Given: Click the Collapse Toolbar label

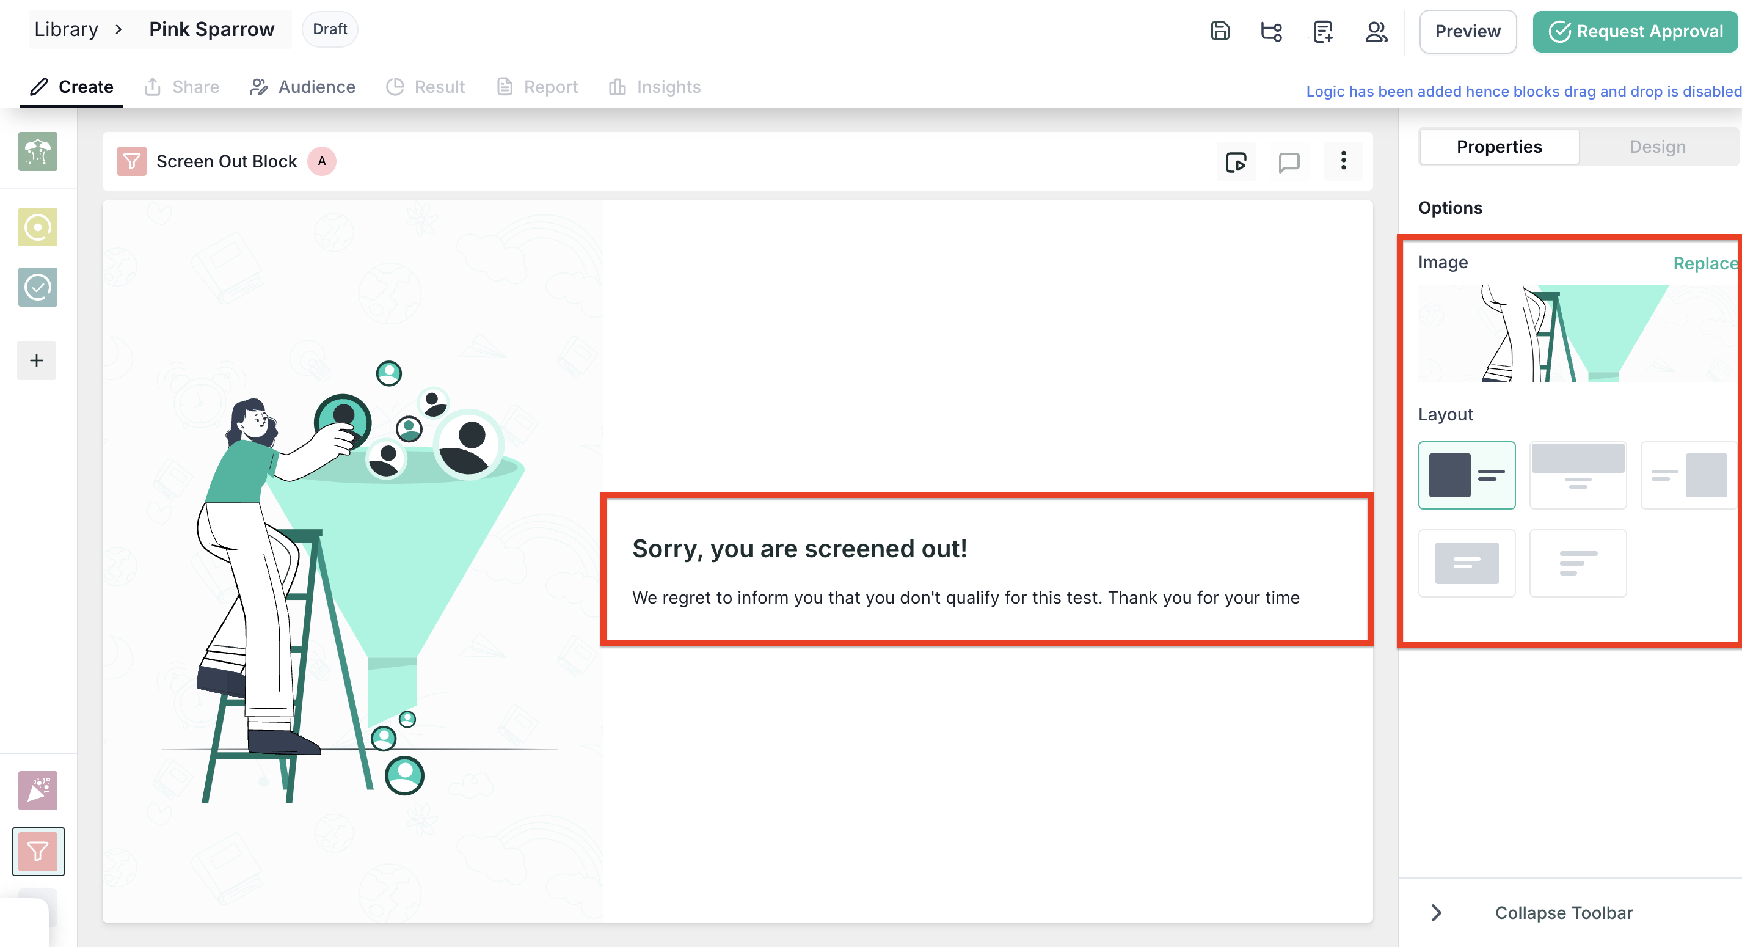Looking at the screenshot, I should [1564, 913].
